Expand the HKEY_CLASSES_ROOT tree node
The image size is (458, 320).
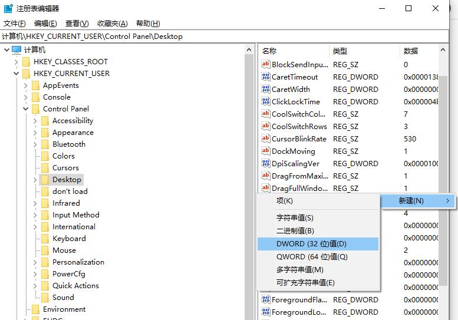click(16, 62)
